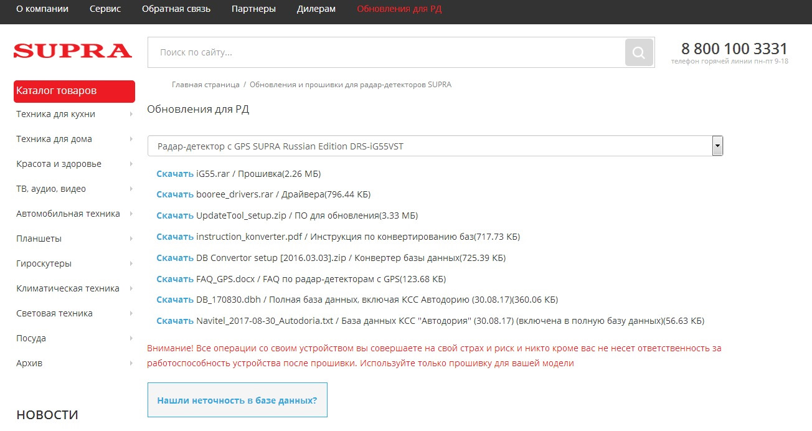Image resolution: width=812 pixels, height=431 pixels.
Task: Click the SUPRA logo
Action: click(73, 51)
